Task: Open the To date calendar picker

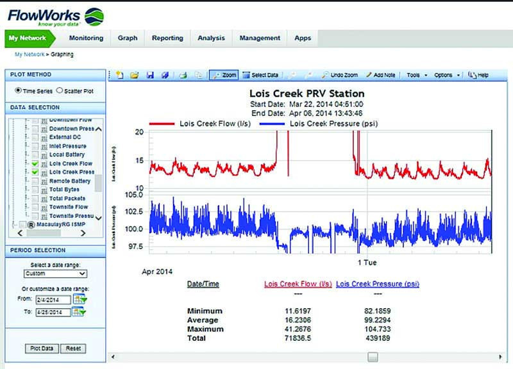Action: pyautogui.click(x=79, y=311)
